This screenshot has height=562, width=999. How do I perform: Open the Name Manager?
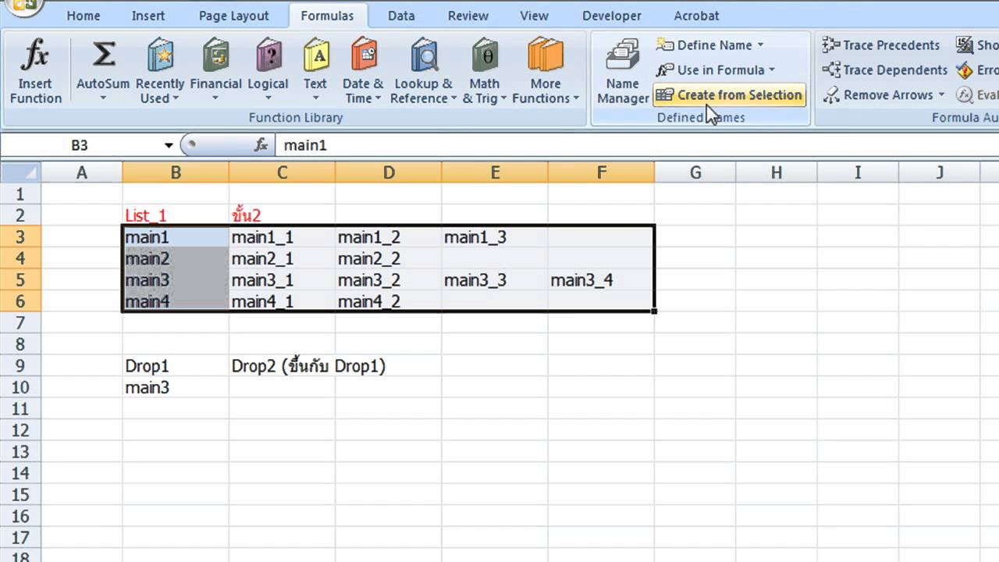[x=623, y=72]
